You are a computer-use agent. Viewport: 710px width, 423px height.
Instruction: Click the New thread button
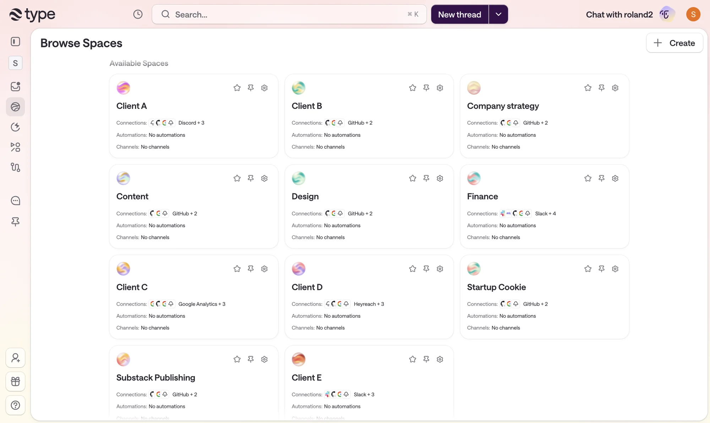pyautogui.click(x=460, y=14)
